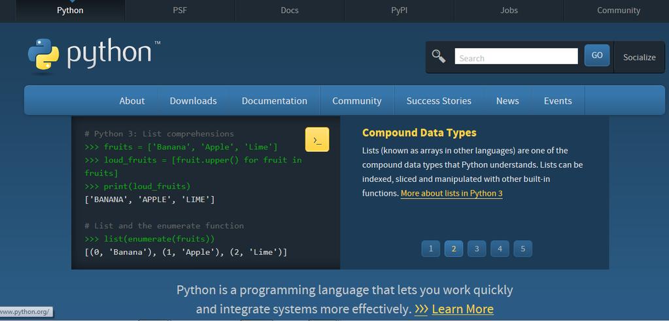Viewport: 669px width, 321px height.
Task: Click the ['BANANA', 'APPLE', 'LIME'] output line
Action: (x=149, y=200)
